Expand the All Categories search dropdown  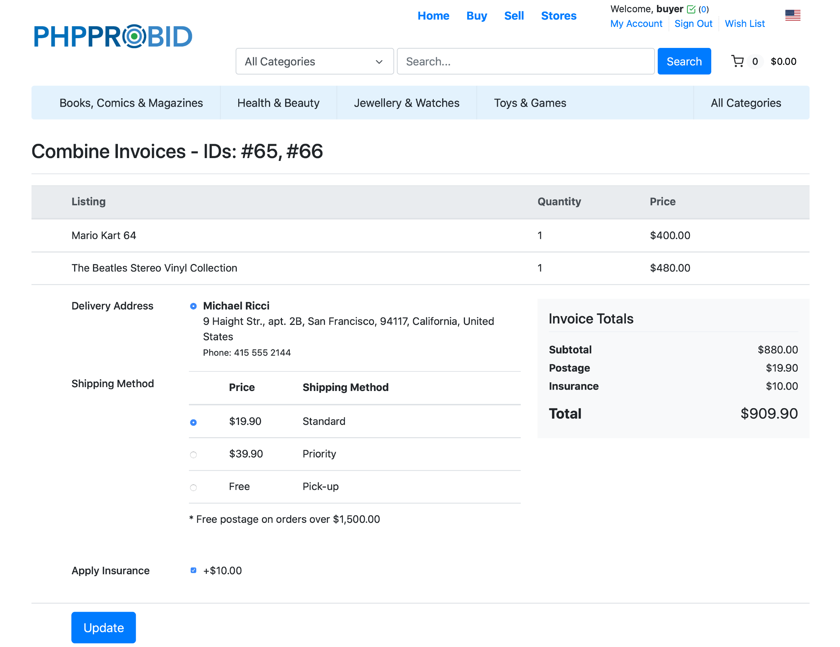(314, 62)
